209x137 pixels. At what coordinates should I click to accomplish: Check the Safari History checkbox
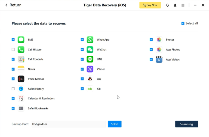click(13, 89)
